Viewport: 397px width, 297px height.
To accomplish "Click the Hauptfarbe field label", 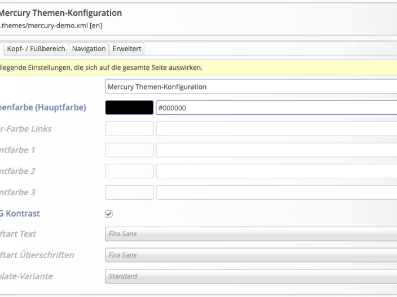I will 43,107.
